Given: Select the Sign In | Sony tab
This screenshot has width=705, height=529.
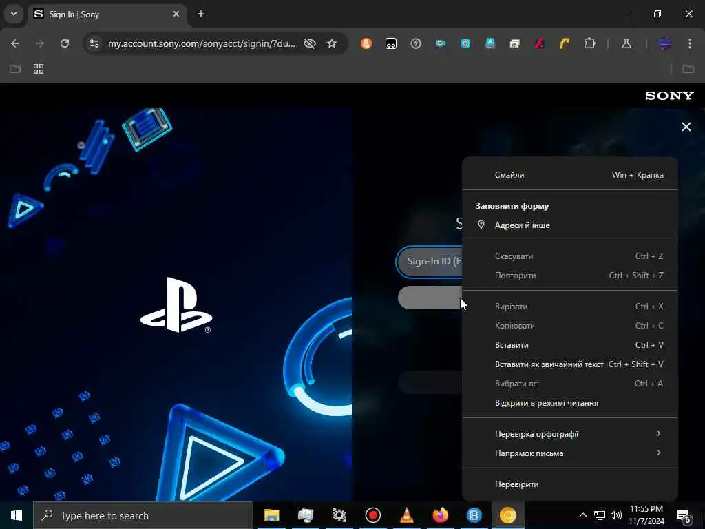Looking at the screenshot, I should click(x=107, y=14).
